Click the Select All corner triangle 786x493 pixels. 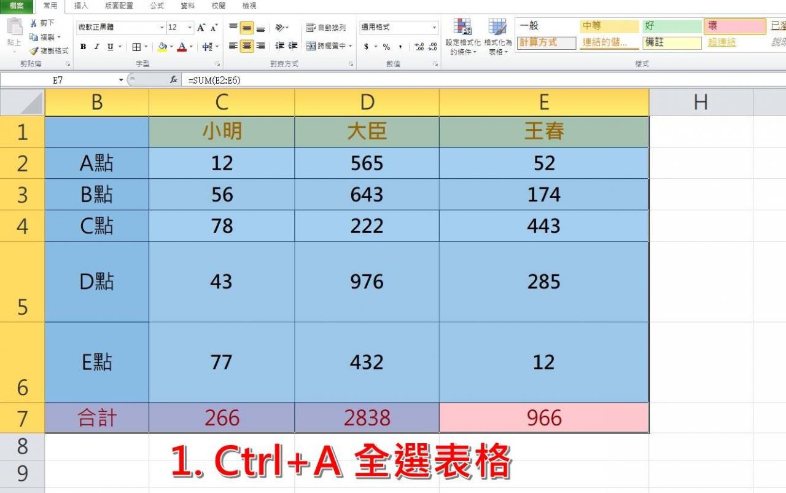point(23,103)
